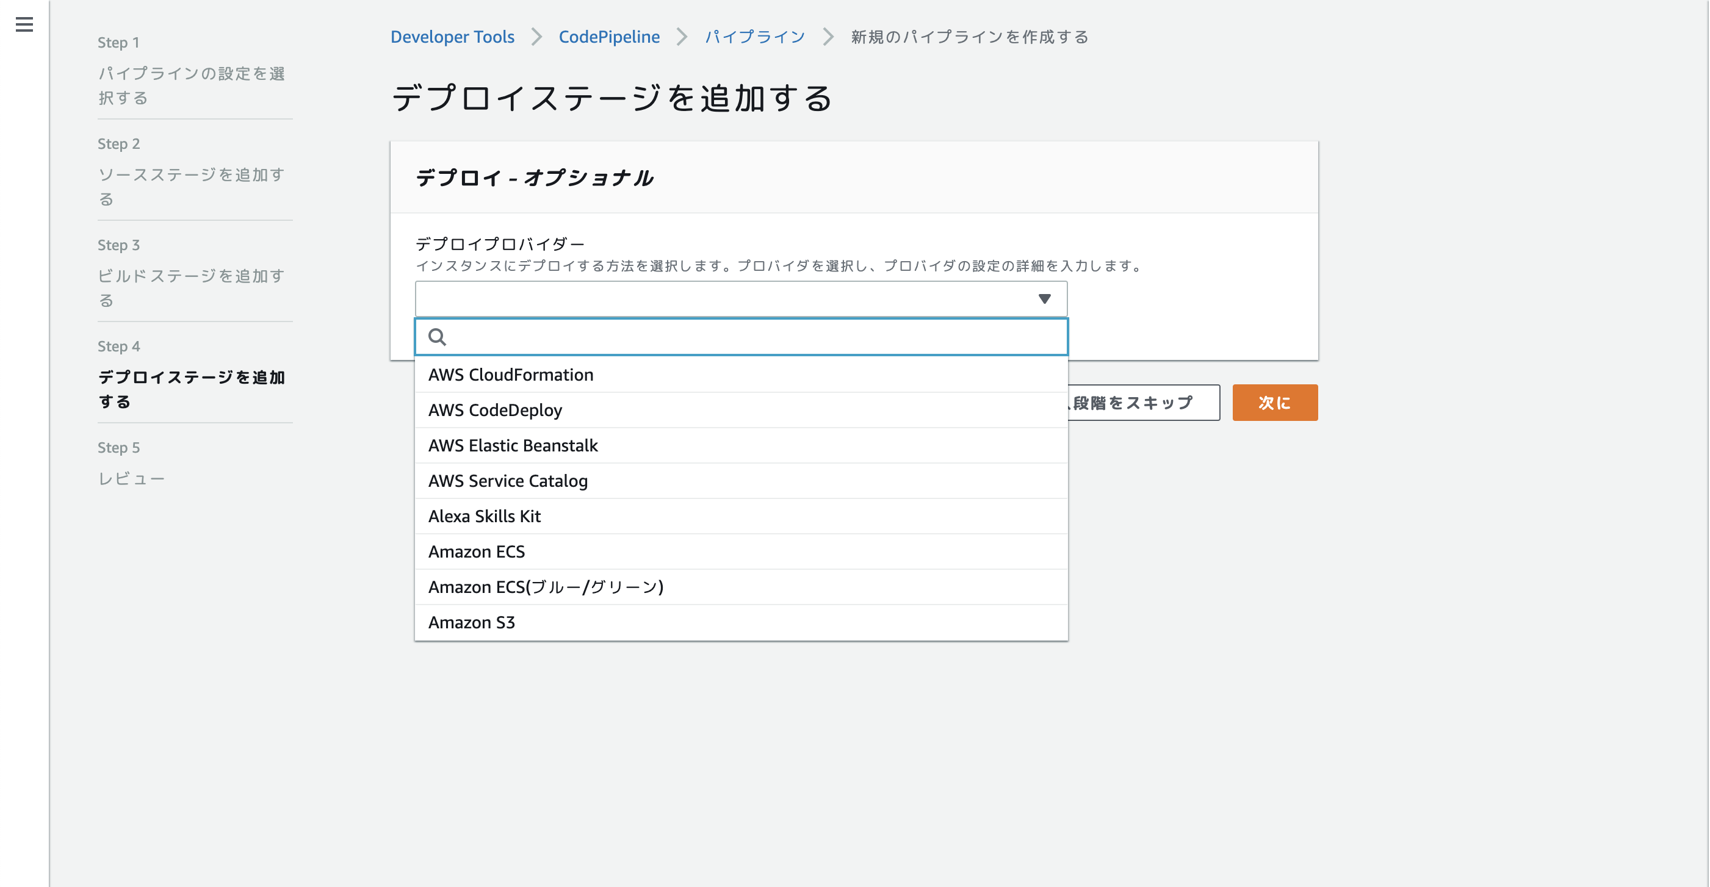1710x887 pixels.
Task: Go to パイプライン breadcrumb link
Action: coord(755,37)
